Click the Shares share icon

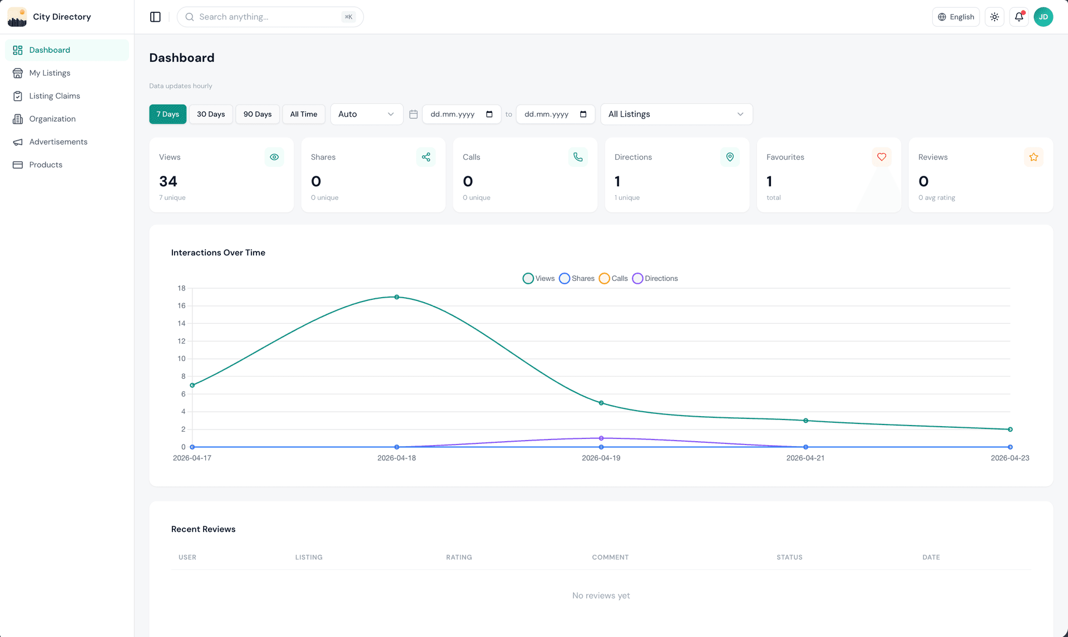pyautogui.click(x=426, y=157)
